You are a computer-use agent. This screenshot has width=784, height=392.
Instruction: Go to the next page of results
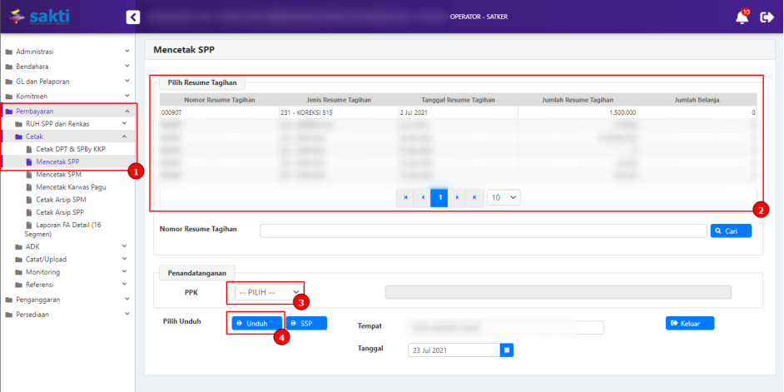(457, 197)
